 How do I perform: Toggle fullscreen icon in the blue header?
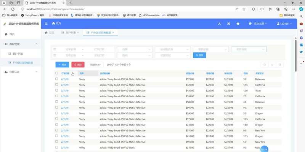tap(228, 24)
